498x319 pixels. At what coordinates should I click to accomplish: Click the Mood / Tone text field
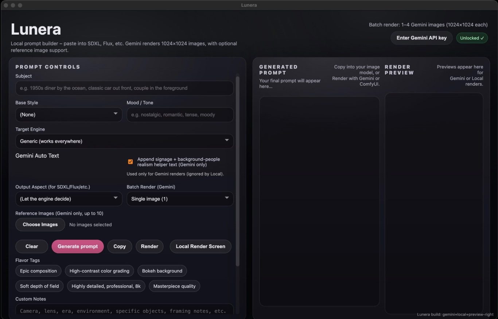(180, 115)
